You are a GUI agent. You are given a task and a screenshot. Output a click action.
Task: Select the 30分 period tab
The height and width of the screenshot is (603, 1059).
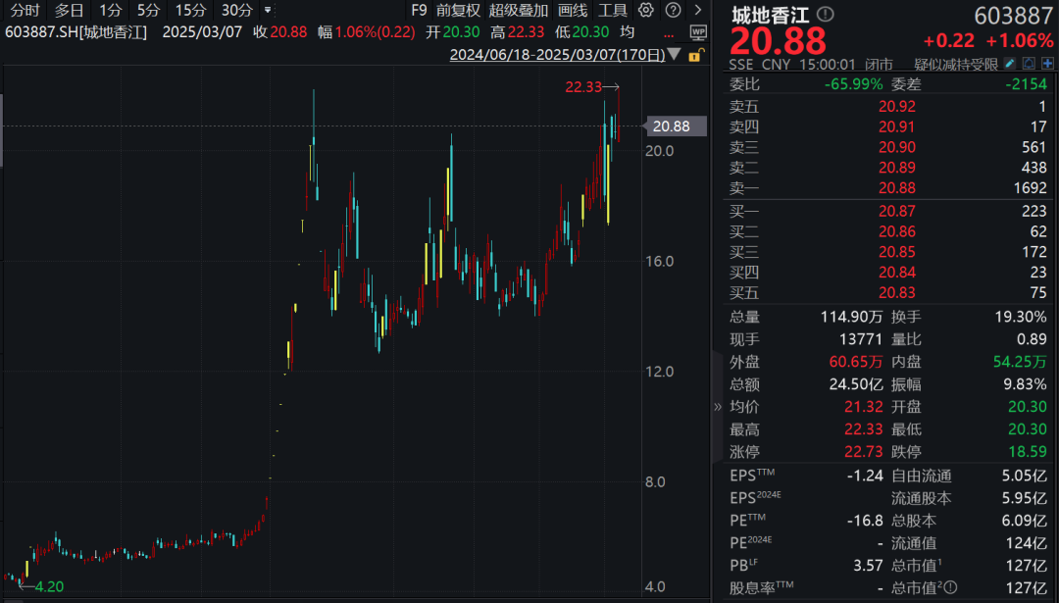pyautogui.click(x=237, y=10)
